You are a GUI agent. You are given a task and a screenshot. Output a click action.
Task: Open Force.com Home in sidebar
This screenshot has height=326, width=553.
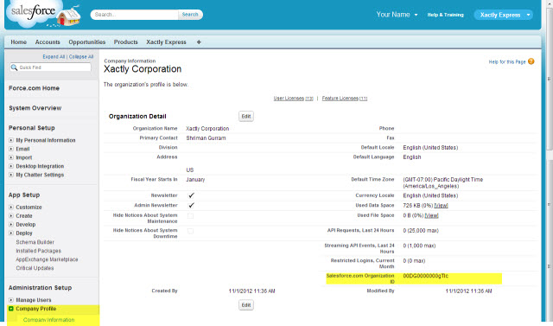pyautogui.click(x=34, y=88)
